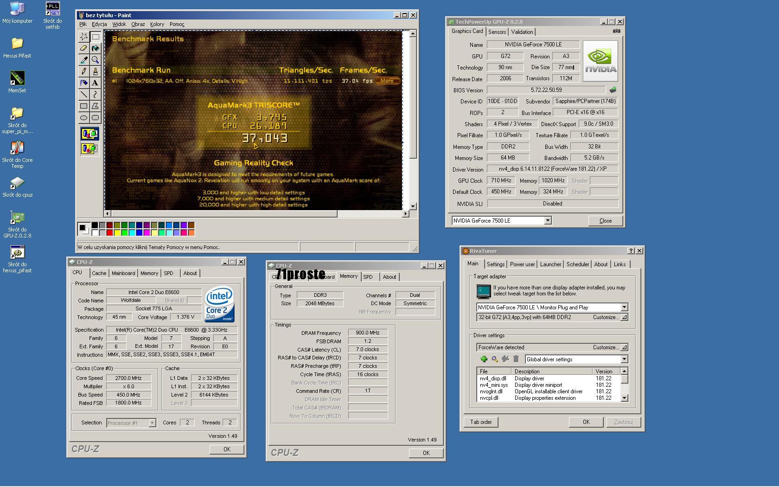Enable opaque selection mode in Paint
The width and height of the screenshot is (779, 487).
pyautogui.click(x=89, y=135)
